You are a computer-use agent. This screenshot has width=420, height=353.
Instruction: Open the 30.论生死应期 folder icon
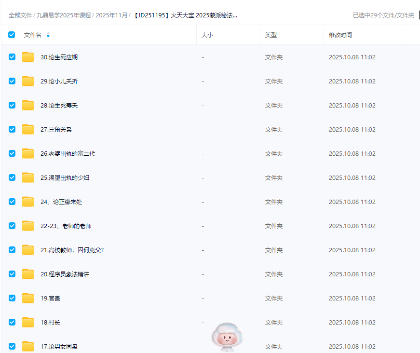28,57
